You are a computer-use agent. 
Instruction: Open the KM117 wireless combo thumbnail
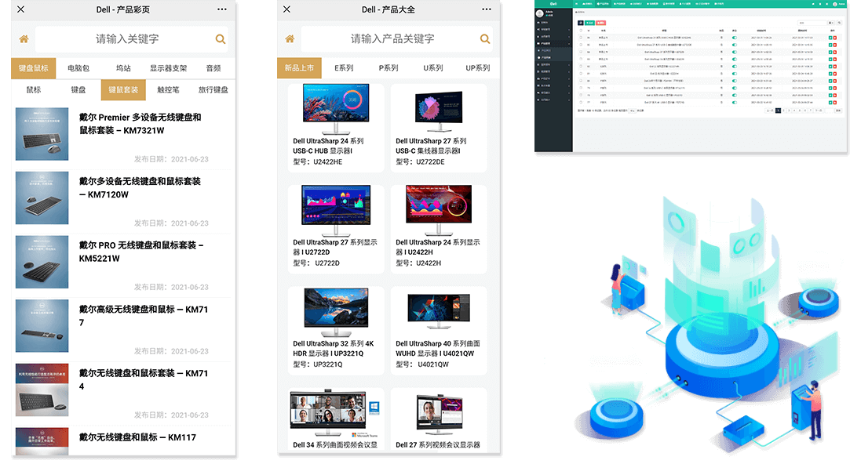(x=42, y=442)
